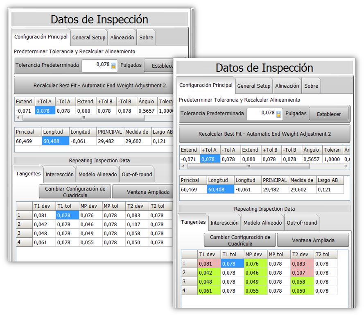Click Ventana Ampliada button in front panel
This screenshot has width=364, height=316.
pos(313,240)
